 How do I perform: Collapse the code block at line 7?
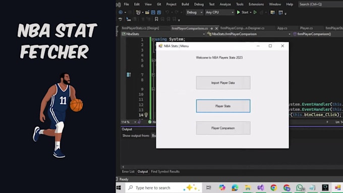tap(153, 75)
